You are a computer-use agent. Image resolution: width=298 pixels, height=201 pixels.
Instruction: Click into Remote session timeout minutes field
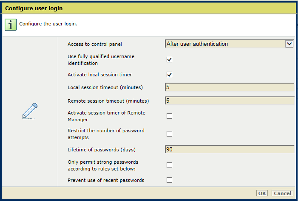(x=230, y=100)
